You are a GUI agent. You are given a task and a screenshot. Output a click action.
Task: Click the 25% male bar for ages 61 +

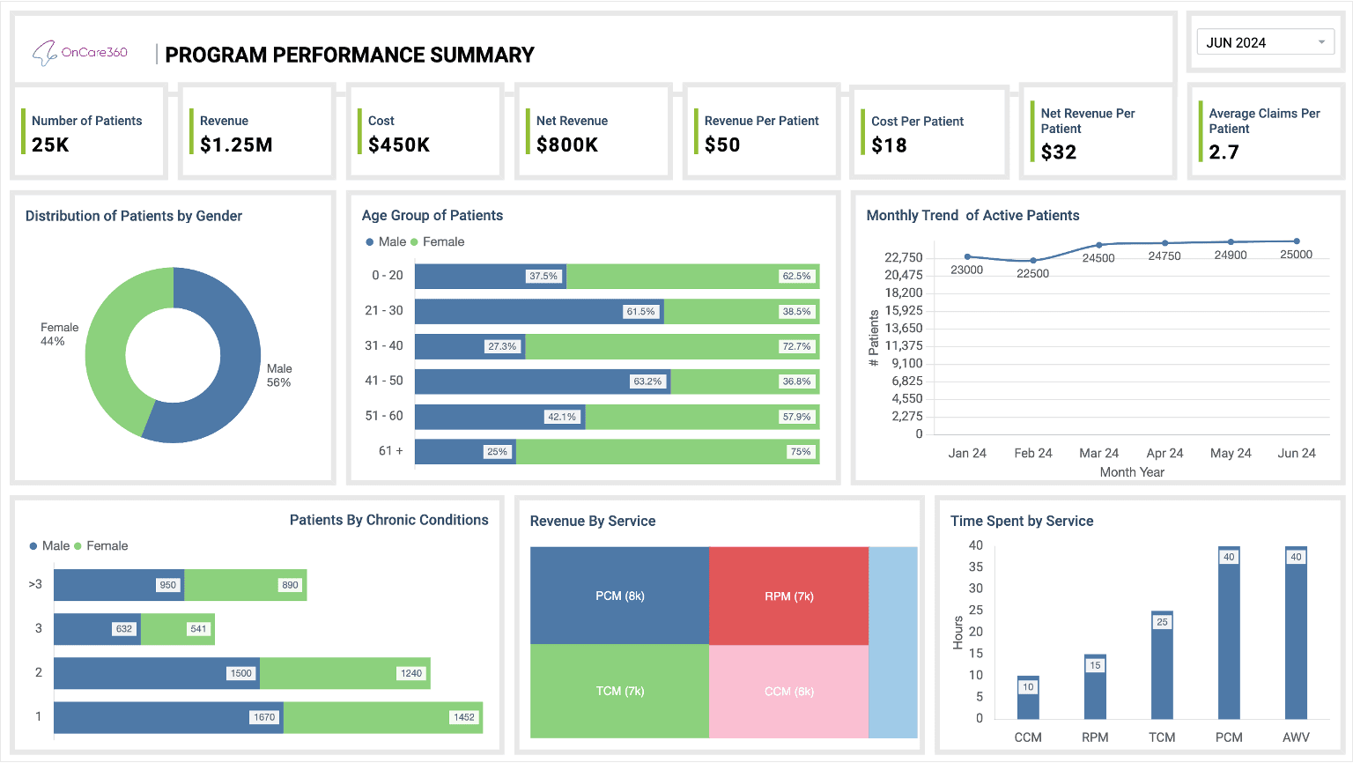(x=465, y=452)
